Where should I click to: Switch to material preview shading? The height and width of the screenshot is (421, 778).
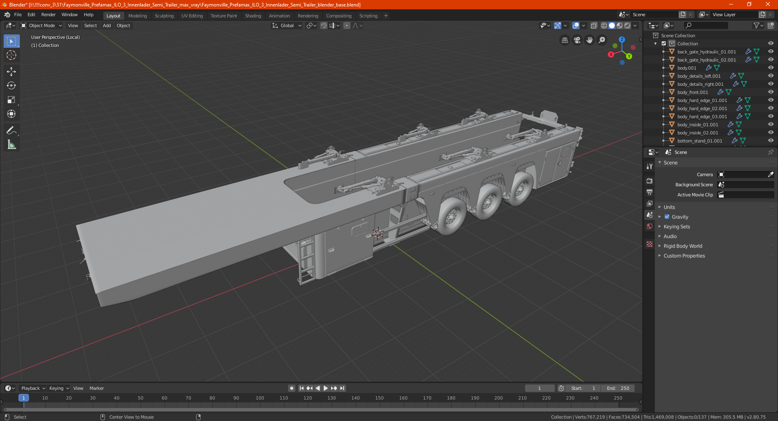(620, 26)
